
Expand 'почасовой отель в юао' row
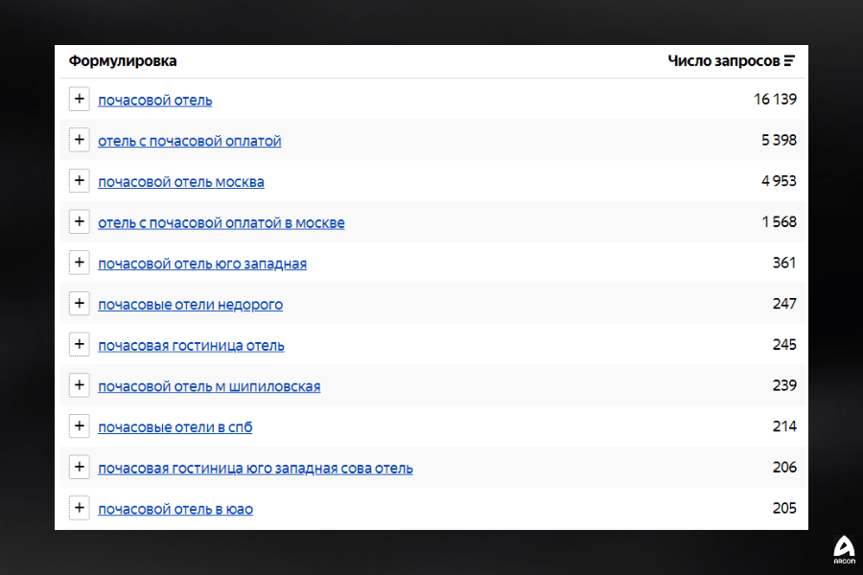pos(80,508)
